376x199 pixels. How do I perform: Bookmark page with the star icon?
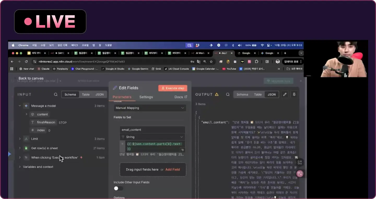click(x=211, y=62)
